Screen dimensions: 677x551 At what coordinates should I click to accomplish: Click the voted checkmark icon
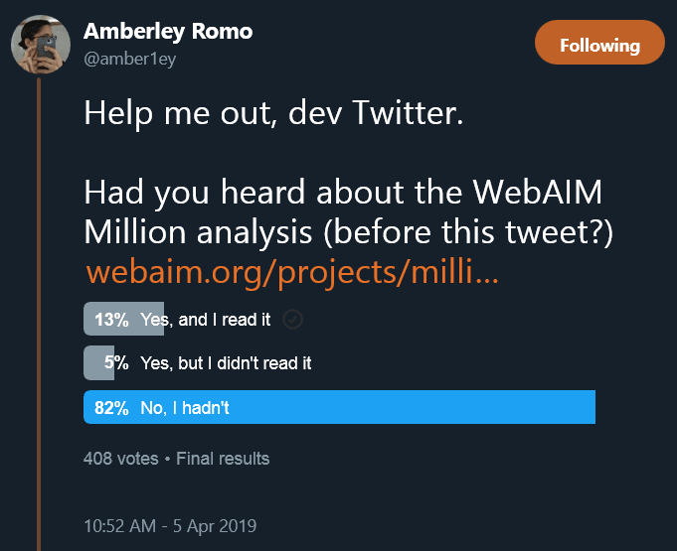[x=292, y=320]
